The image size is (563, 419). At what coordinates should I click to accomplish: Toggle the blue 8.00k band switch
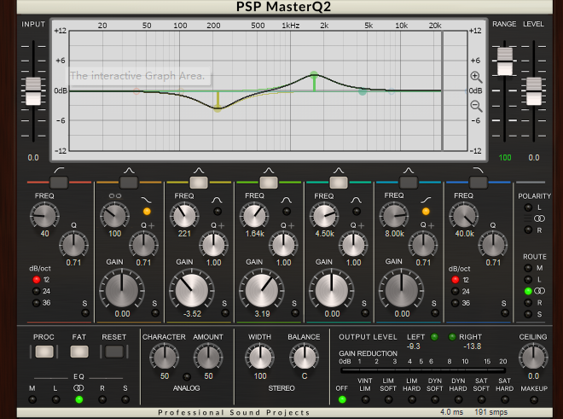[409, 182]
